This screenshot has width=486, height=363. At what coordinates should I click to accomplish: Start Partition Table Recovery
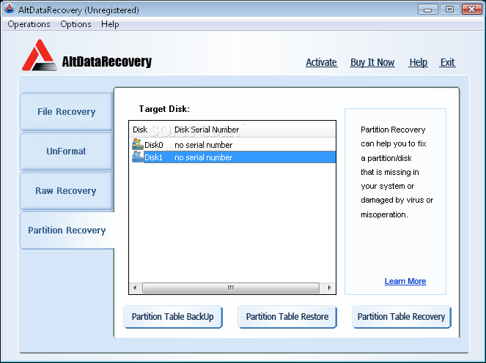402,317
